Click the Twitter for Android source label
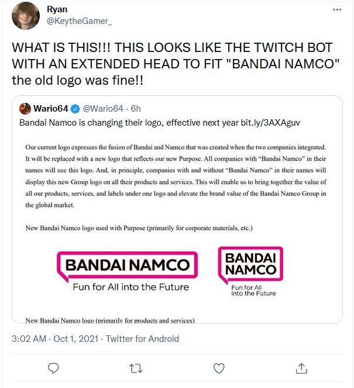The height and width of the screenshot is (388, 354). click(142, 338)
